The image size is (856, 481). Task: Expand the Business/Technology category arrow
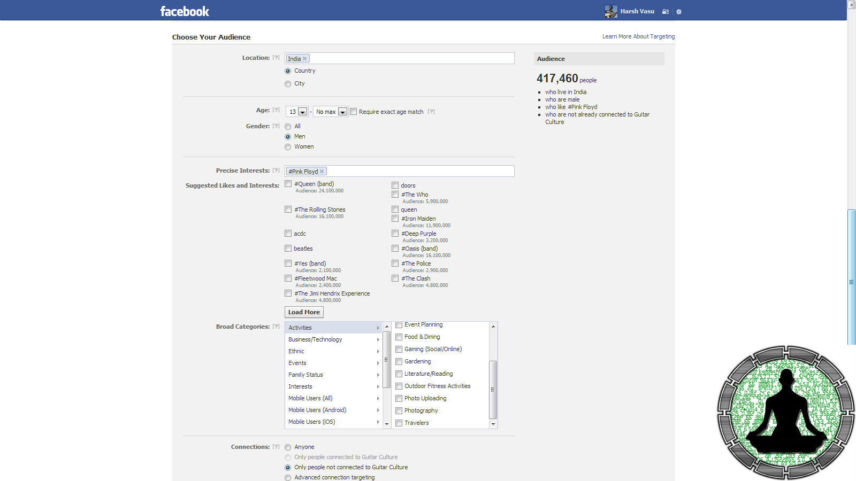click(x=378, y=340)
